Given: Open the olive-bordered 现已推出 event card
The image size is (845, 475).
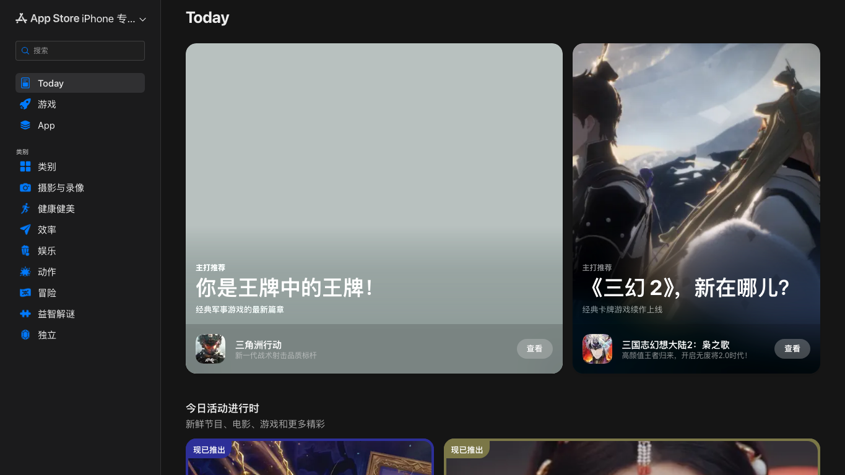Looking at the screenshot, I should [x=632, y=457].
